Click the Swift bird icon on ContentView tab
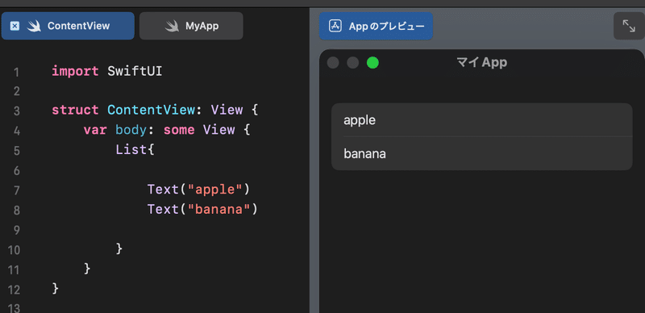This screenshot has height=313, width=645. [34, 26]
